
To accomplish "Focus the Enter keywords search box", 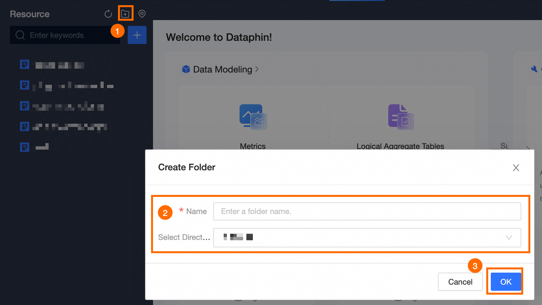I will pos(65,35).
